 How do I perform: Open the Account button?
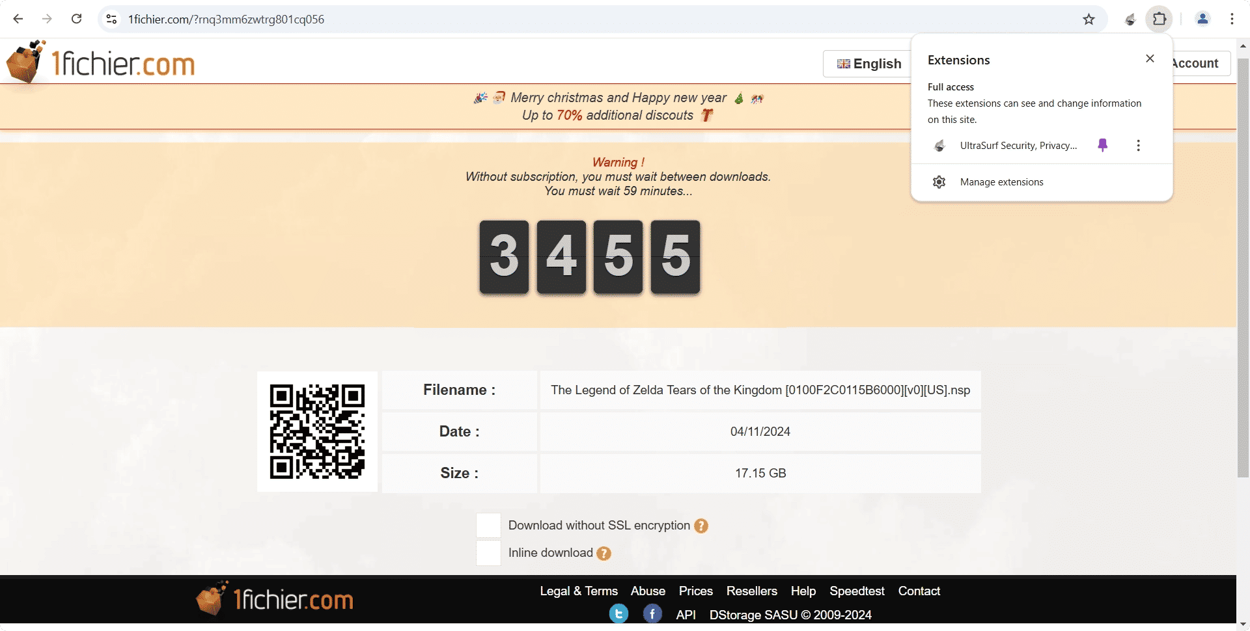pyautogui.click(x=1201, y=63)
